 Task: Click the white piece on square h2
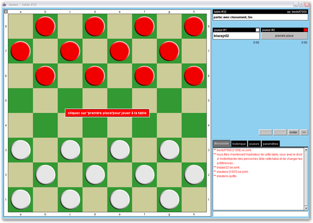[194, 175]
